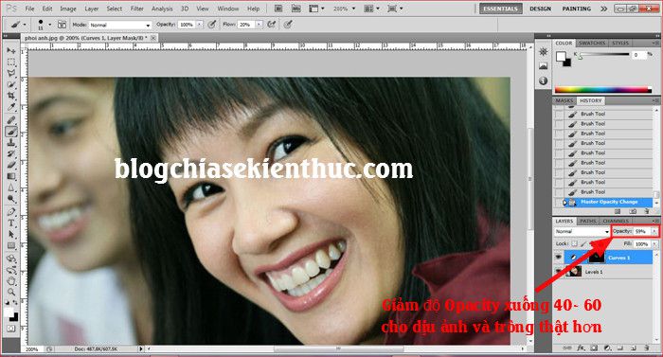Toggle Quick Mask mode

click(x=11, y=329)
